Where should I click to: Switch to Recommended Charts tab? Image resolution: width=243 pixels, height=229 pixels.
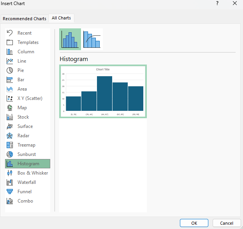[x=25, y=19]
